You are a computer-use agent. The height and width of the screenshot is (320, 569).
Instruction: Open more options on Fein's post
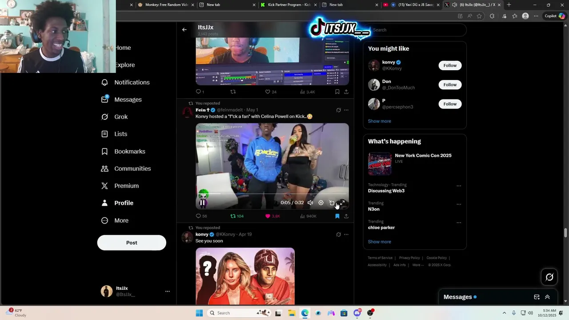click(x=346, y=110)
